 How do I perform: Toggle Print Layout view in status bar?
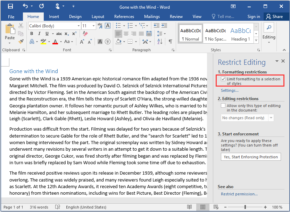click(203, 207)
